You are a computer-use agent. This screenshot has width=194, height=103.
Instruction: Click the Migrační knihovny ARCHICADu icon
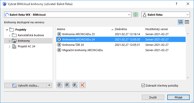click(59, 50)
